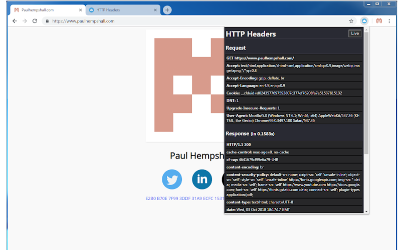Open the LinkedIn profile icon
The width and height of the screenshot is (401, 250).
pyautogui.click(x=202, y=179)
